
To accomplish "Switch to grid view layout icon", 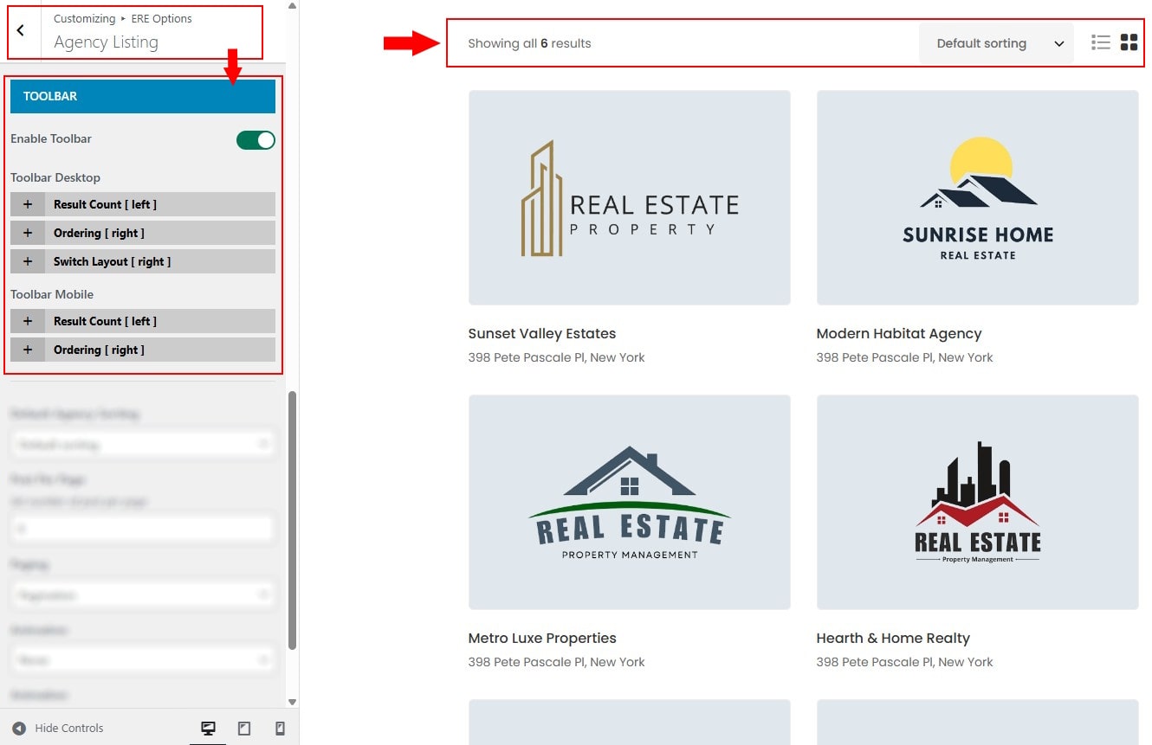I will 1129,42.
